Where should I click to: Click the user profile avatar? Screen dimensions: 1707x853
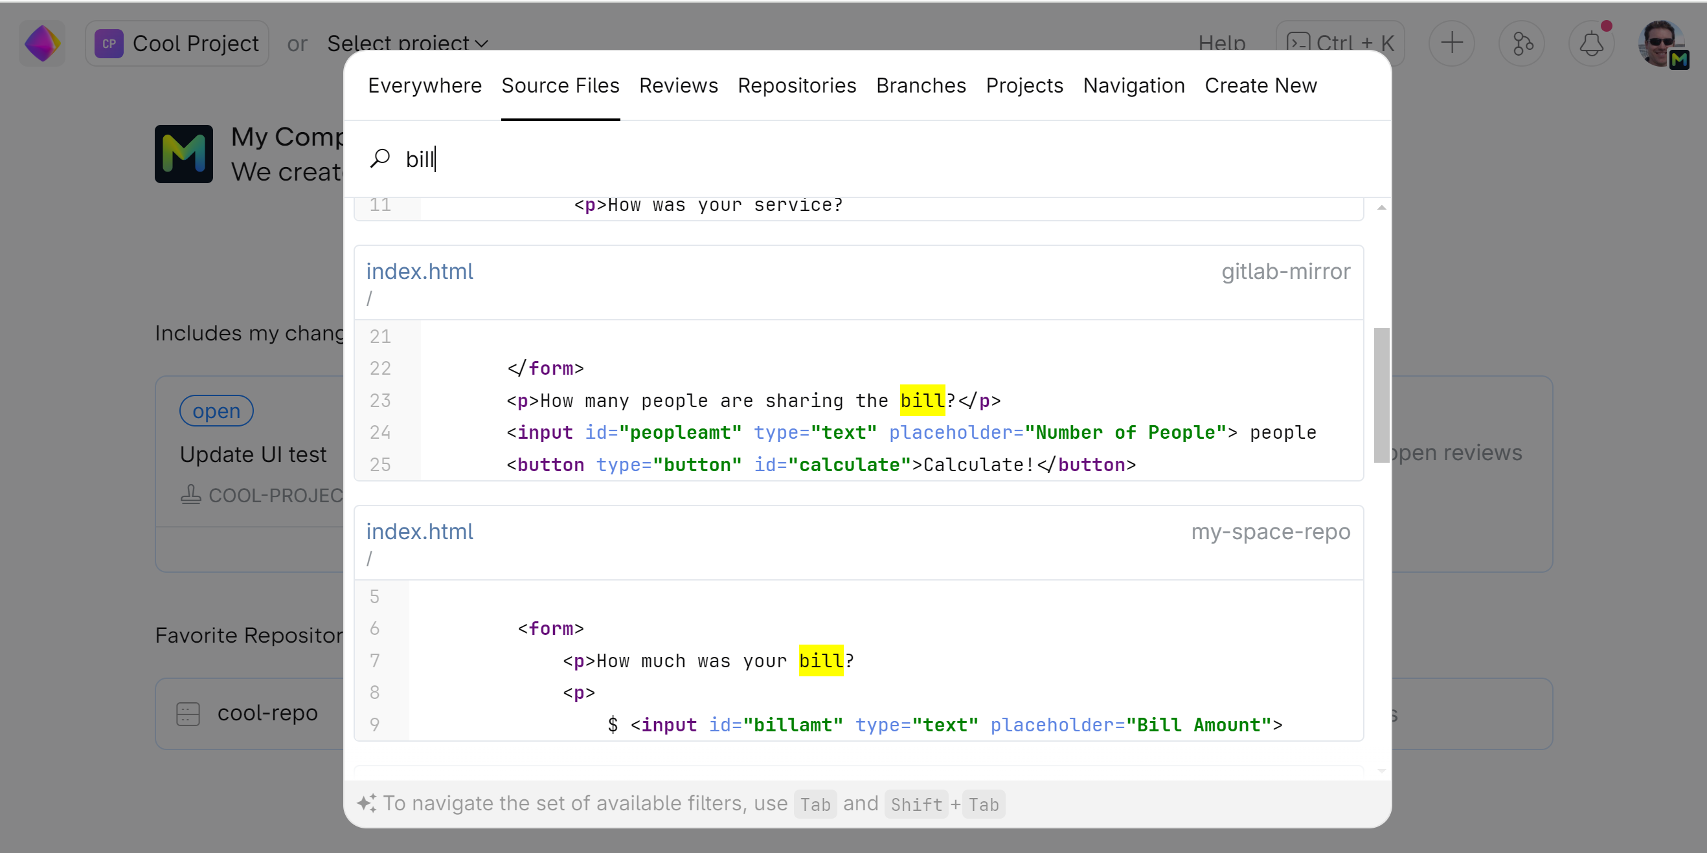[x=1661, y=44]
